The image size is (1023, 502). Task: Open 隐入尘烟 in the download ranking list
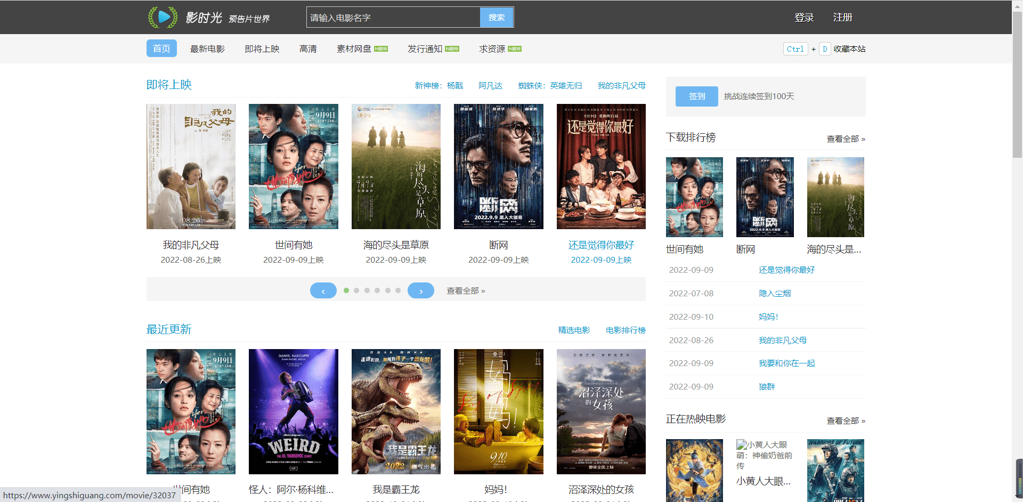point(775,294)
